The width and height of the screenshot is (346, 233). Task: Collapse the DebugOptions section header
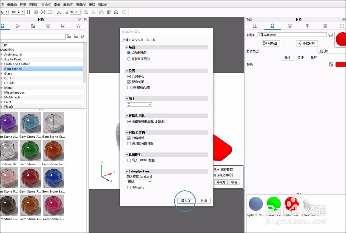click(166, 171)
